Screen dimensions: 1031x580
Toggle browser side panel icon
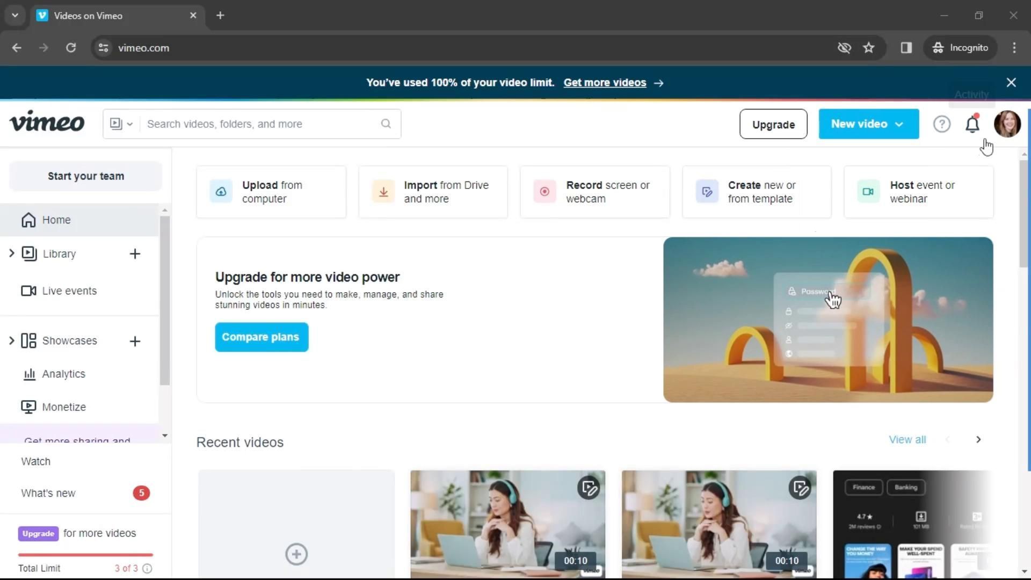click(906, 48)
